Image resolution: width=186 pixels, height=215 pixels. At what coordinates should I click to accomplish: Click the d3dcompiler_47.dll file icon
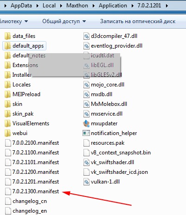tap(86, 36)
